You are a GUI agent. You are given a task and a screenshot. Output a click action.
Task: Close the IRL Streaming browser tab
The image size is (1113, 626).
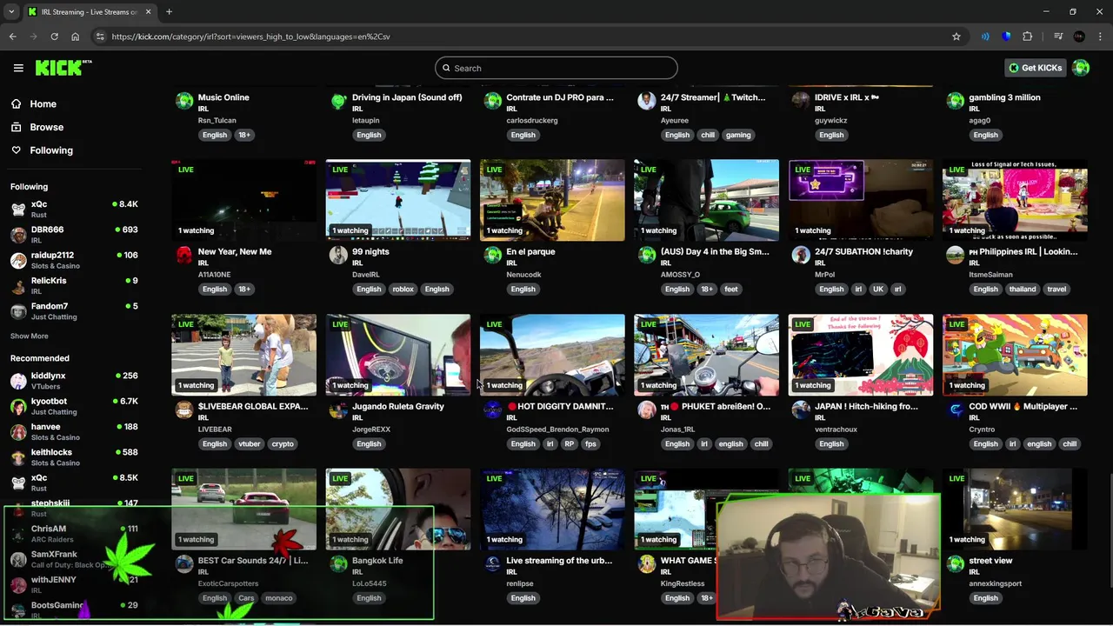coord(148,12)
